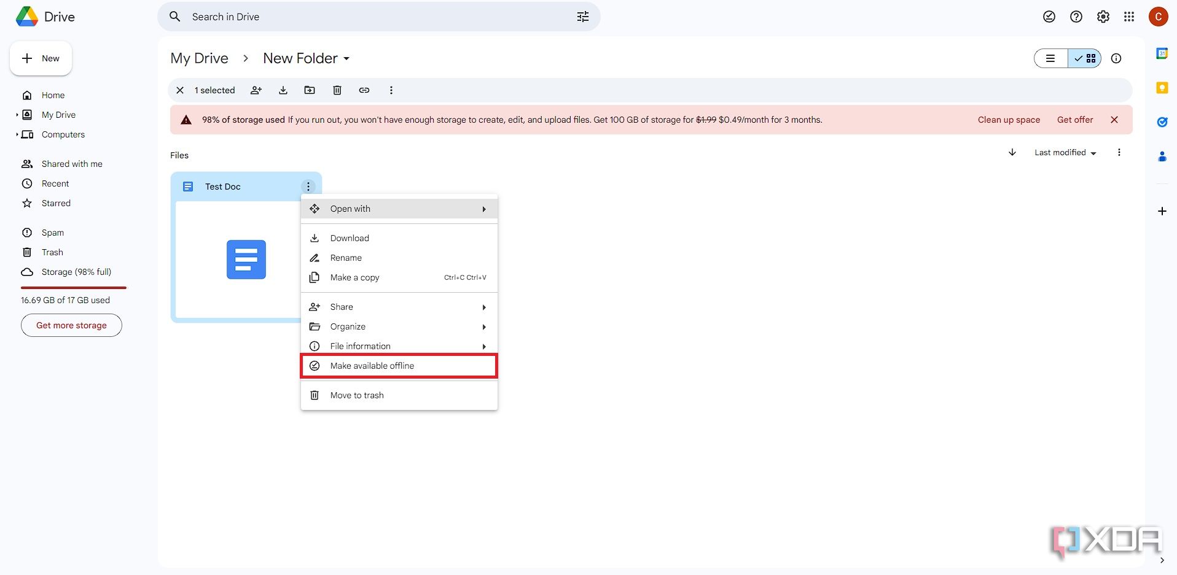The image size is (1177, 575).
Task: Open Shared with me
Action: click(71, 164)
